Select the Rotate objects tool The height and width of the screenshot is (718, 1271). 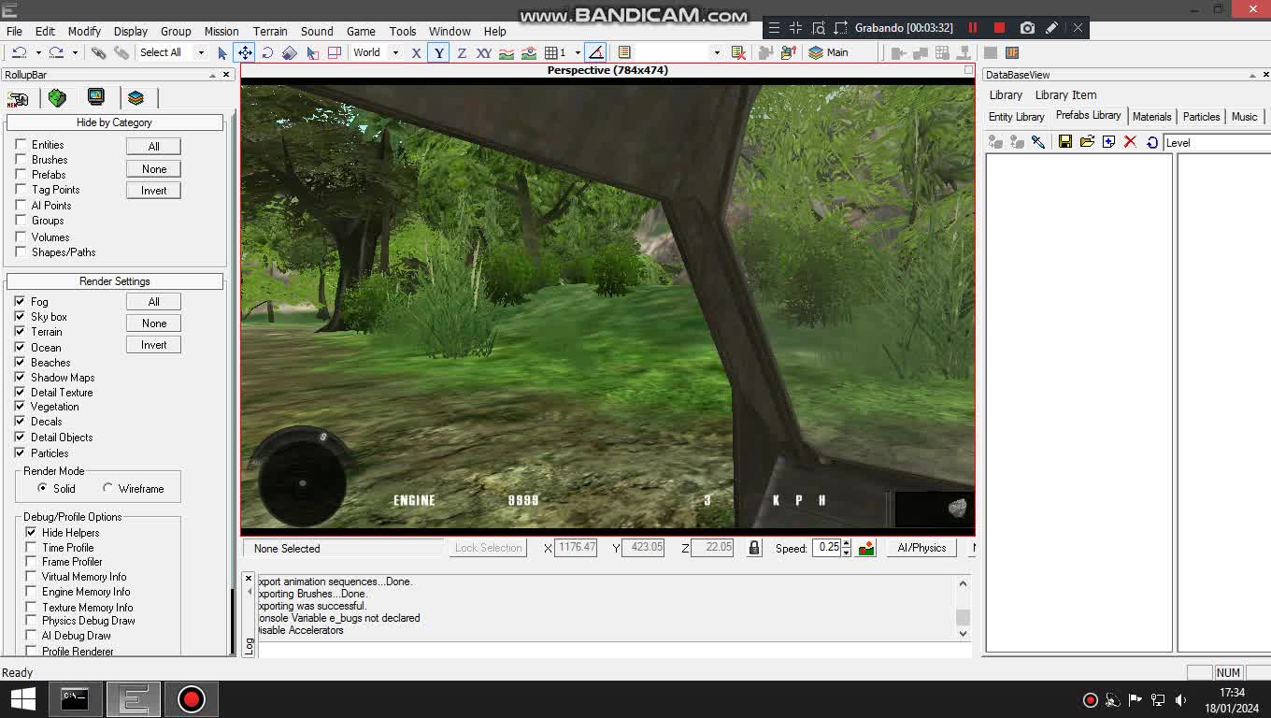pos(268,53)
